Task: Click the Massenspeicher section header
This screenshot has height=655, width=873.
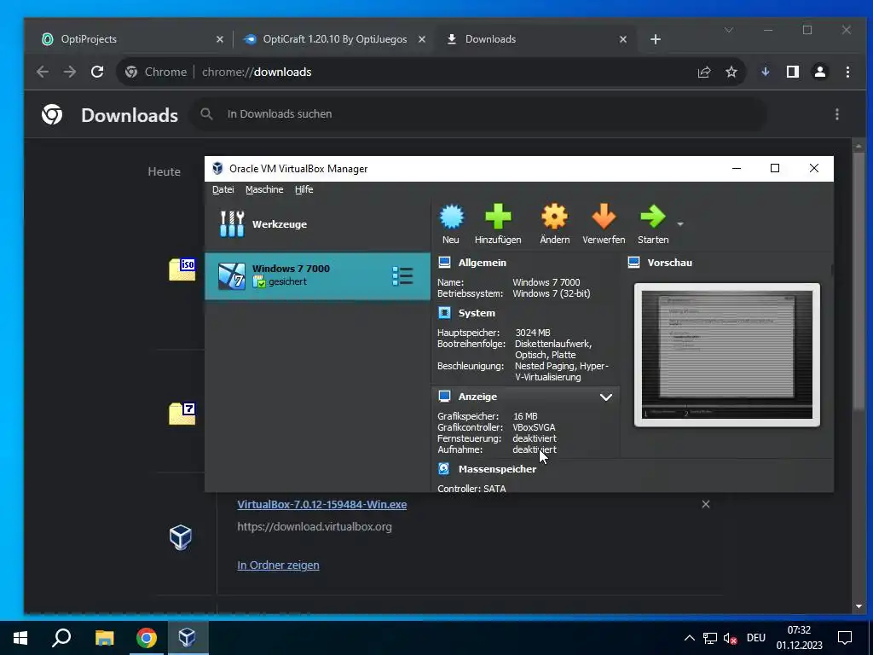Action: [x=497, y=469]
